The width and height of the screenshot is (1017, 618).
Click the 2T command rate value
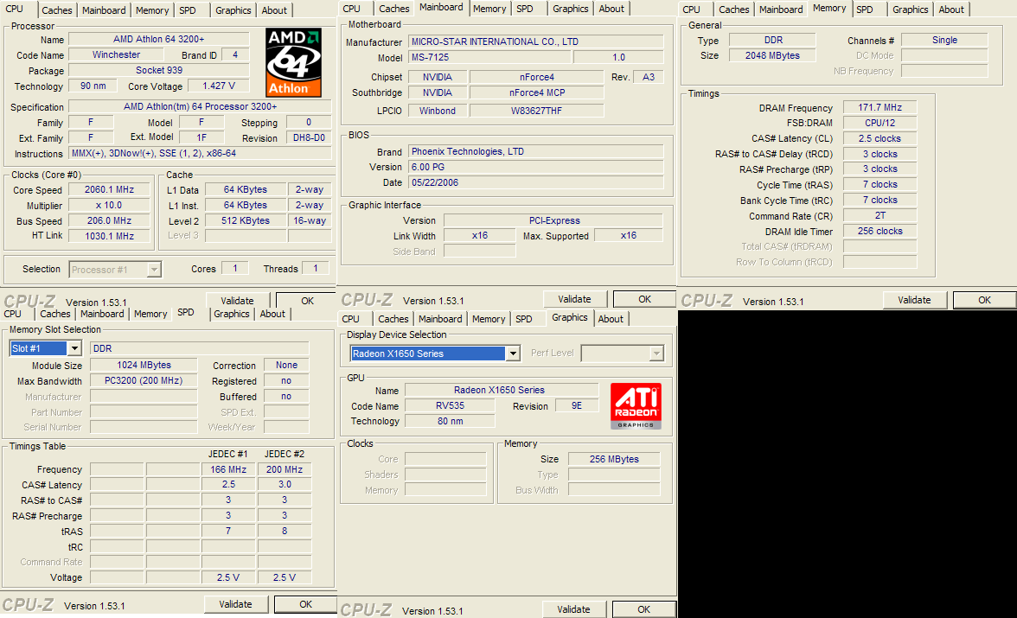(879, 215)
